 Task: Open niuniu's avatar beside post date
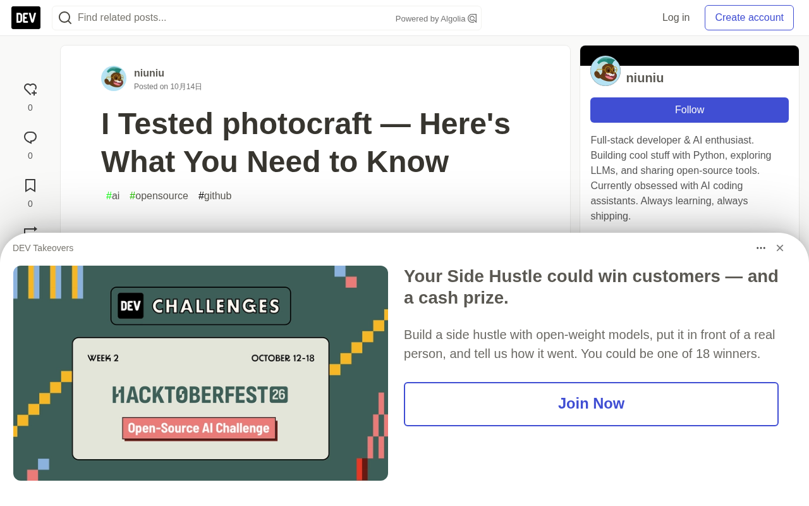pos(114,78)
